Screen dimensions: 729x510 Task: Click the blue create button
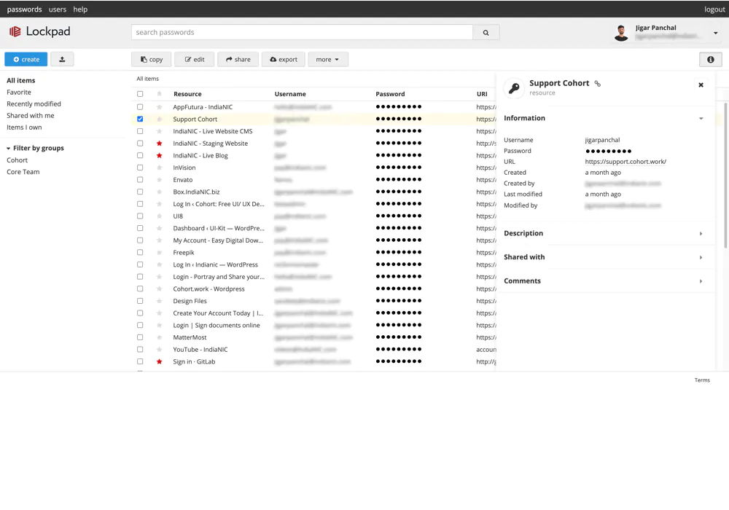click(x=26, y=60)
